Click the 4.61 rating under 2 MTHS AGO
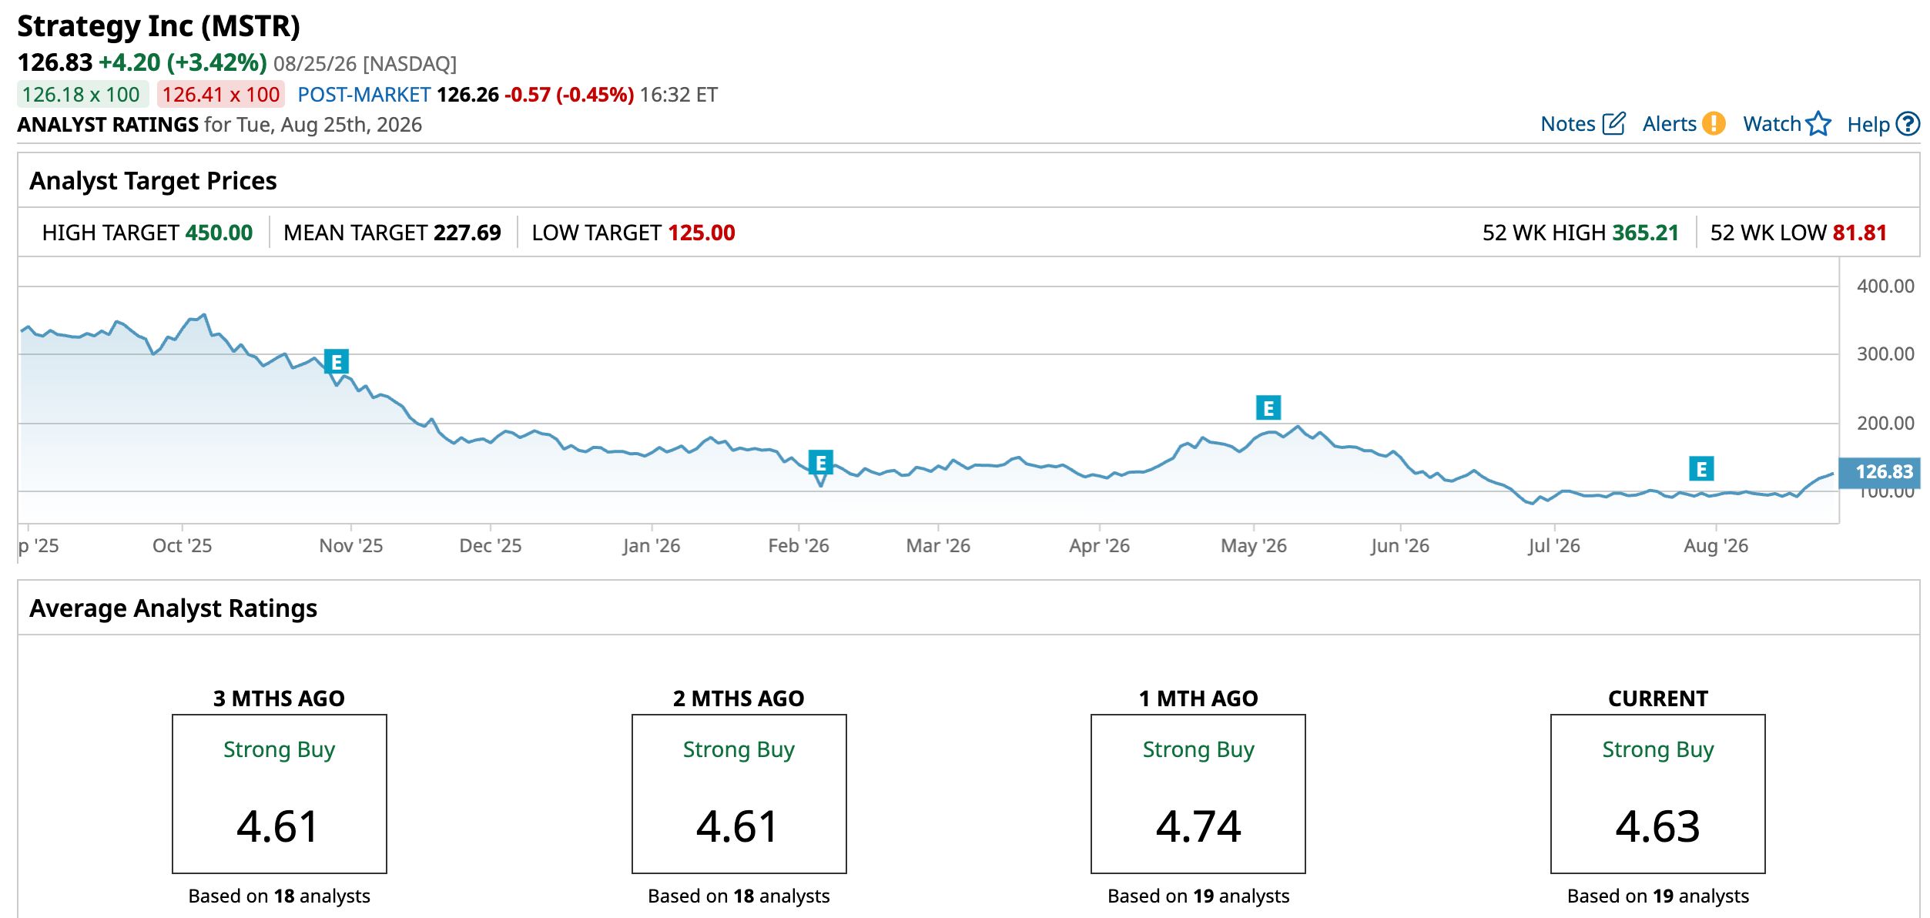This screenshot has width=1930, height=918. tap(738, 826)
